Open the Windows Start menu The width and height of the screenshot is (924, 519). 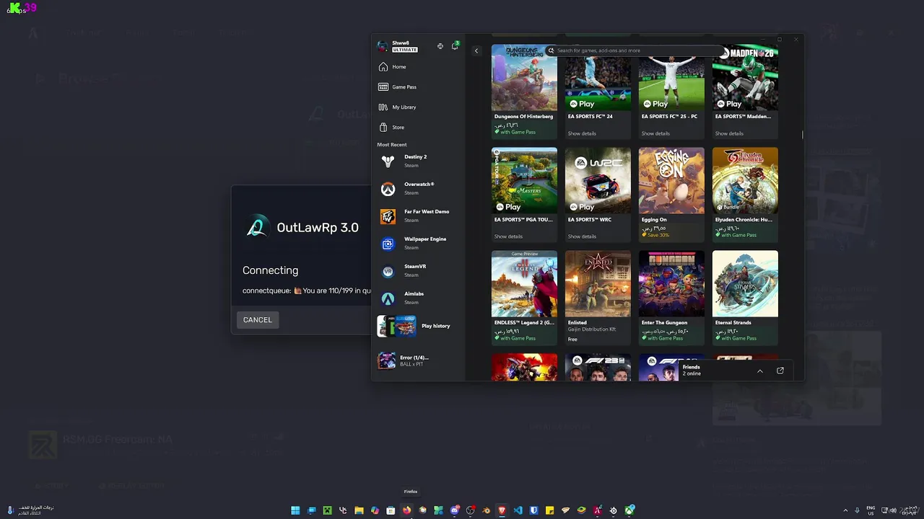point(295,510)
